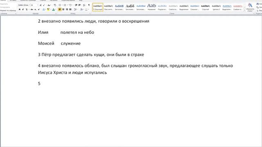
Task: Open the Ссылки (References) ribbon tab
Action: 43,0
